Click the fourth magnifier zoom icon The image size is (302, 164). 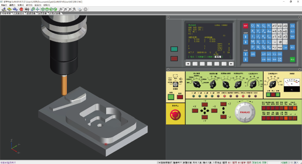[74, 9]
